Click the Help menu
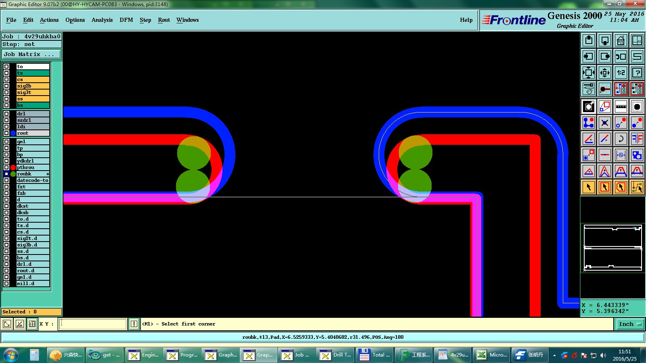The image size is (646, 363). click(466, 20)
